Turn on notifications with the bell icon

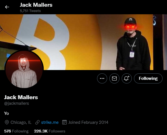pos(127,78)
